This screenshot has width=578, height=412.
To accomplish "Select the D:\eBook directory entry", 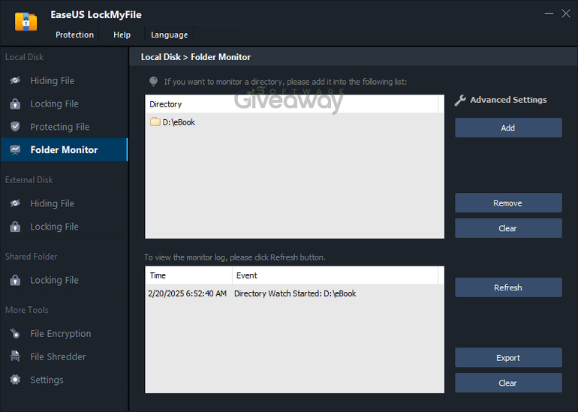I will point(178,122).
